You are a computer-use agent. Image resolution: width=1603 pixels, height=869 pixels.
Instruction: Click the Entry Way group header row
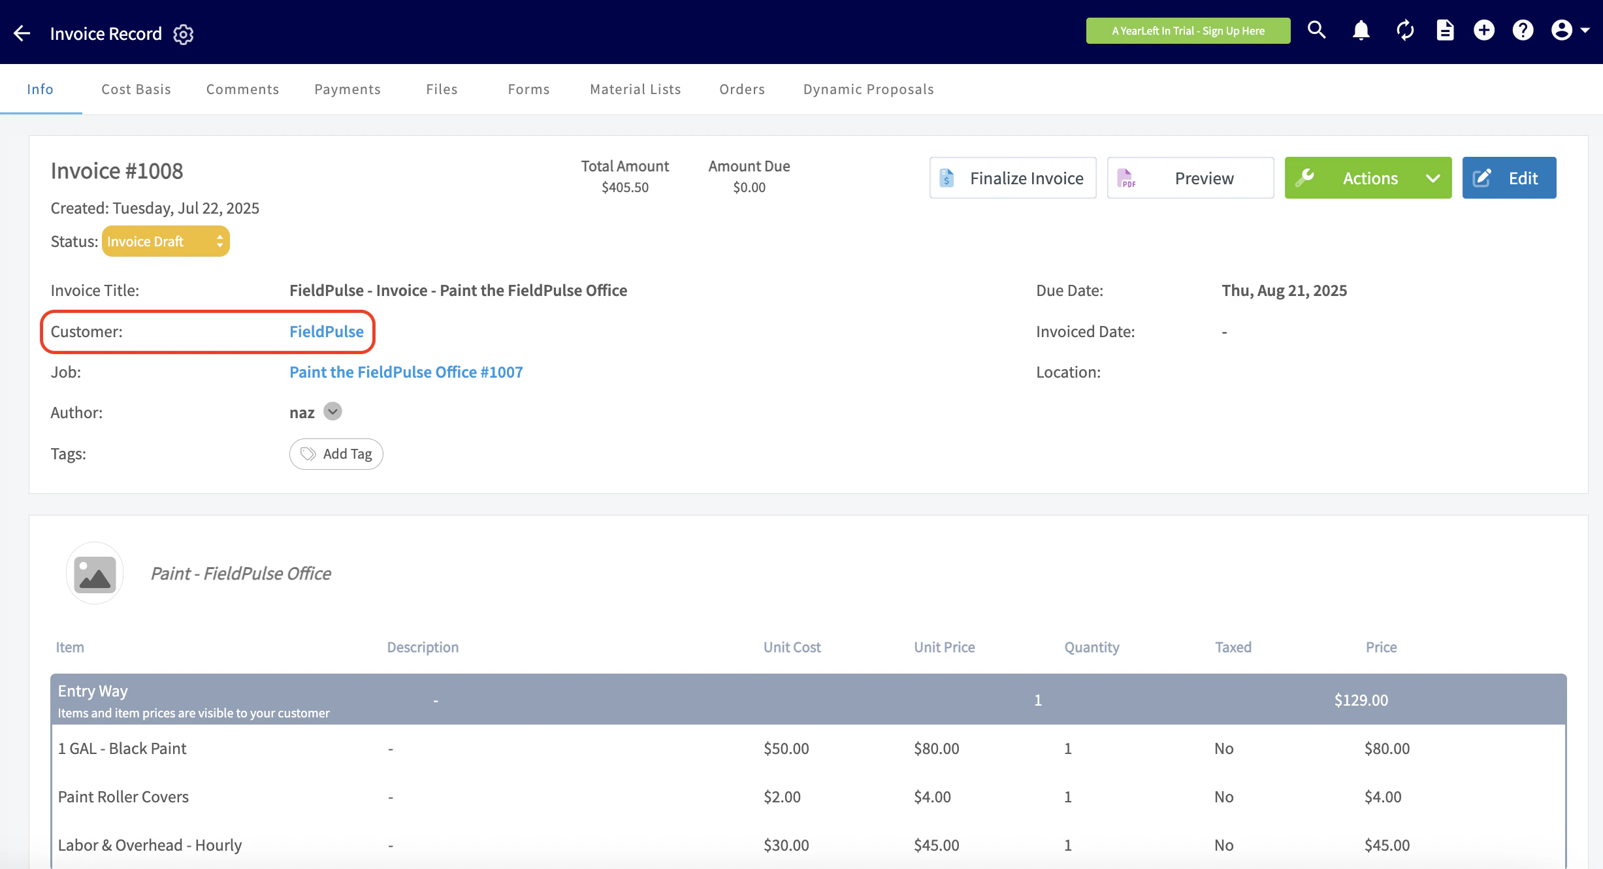(808, 699)
